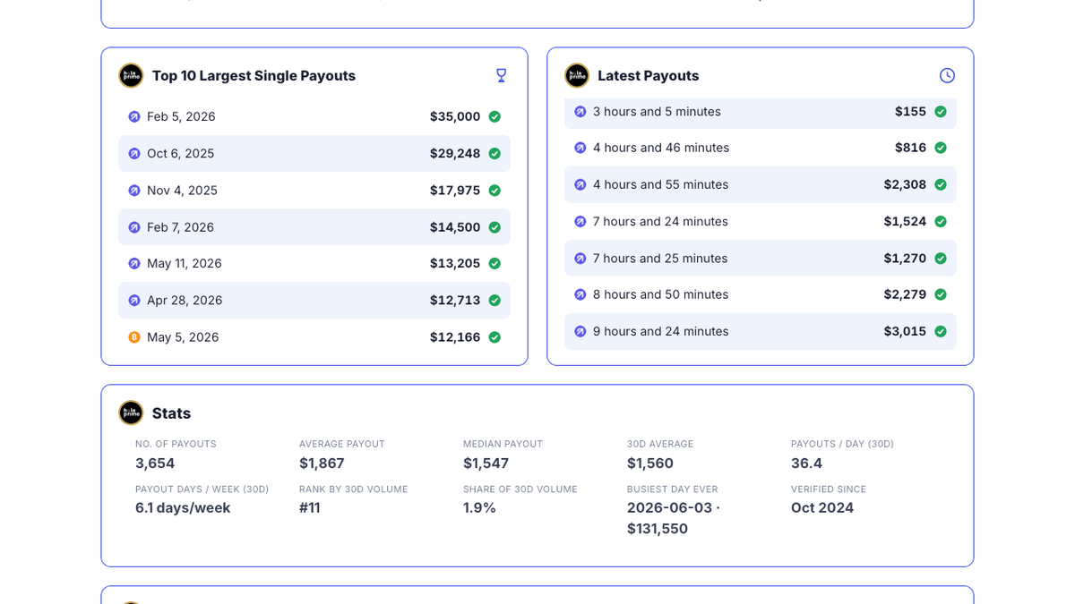Screen dimensions: 1075x604
Task: Click the payment method icon for Nov 4, 2025
Action: pyautogui.click(x=134, y=190)
